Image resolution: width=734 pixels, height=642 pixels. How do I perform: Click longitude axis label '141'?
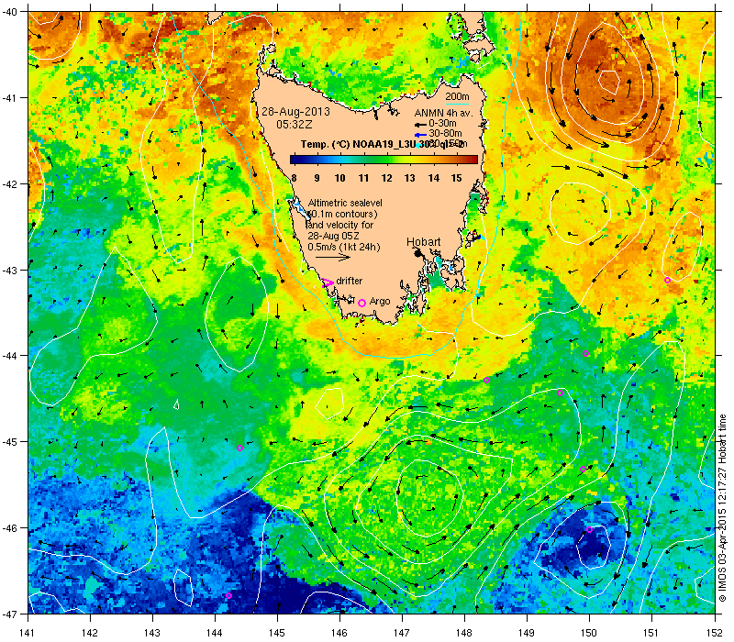pyautogui.click(x=28, y=633)
